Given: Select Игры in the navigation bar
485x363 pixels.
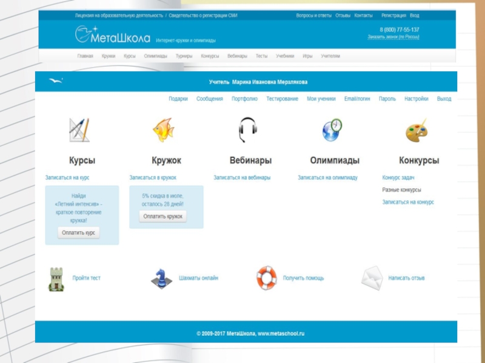Looking at the screenshot, I should pyautogui.click(x=307, y=56).
